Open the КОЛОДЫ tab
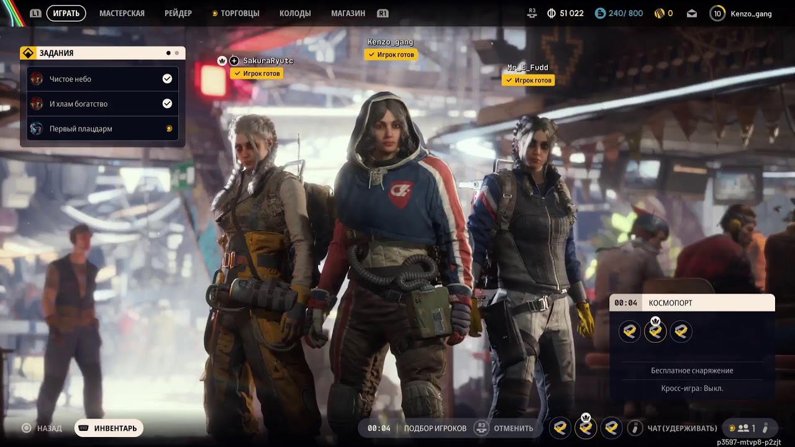 pyautogui.click(x=295, y=13)
